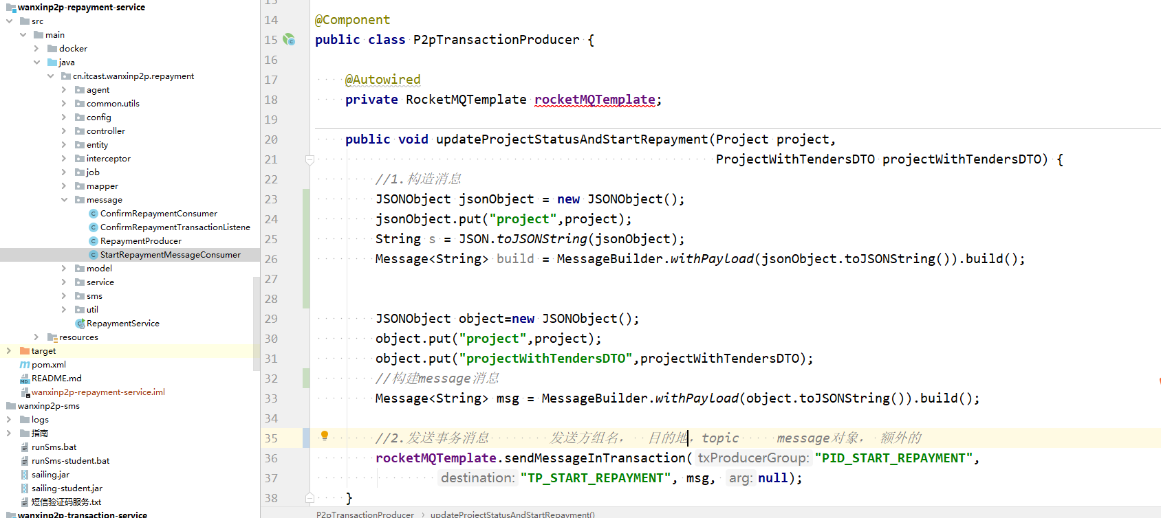Collapse the java source folder
Image resolution: width=1161 pixels, height=518 pixels.
pos(36,63)
